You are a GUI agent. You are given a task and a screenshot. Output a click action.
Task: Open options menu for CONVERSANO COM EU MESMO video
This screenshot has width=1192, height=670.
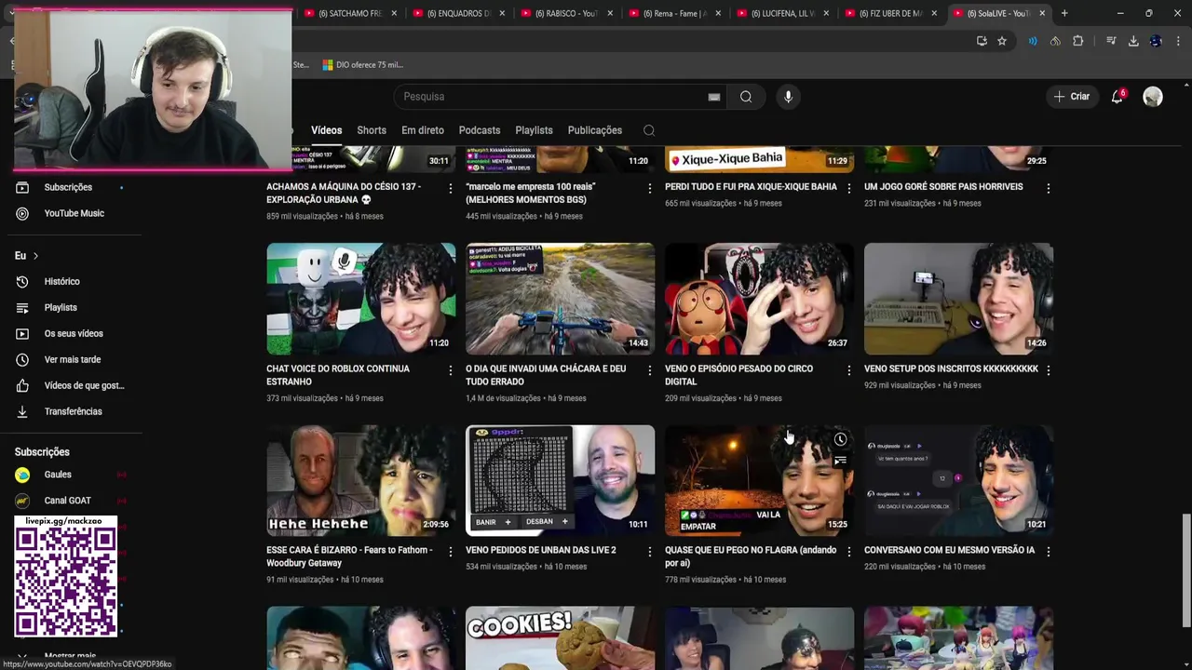[x=1048, y=552]
